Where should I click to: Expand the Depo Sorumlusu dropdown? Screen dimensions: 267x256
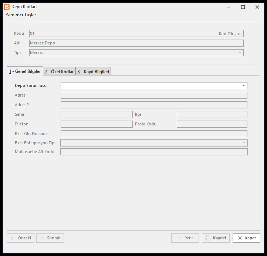point(244,86)
